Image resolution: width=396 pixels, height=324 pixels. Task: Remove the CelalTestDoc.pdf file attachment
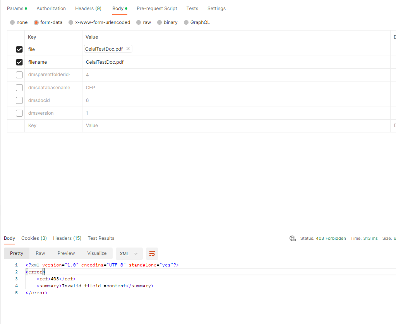coord(128,49)
